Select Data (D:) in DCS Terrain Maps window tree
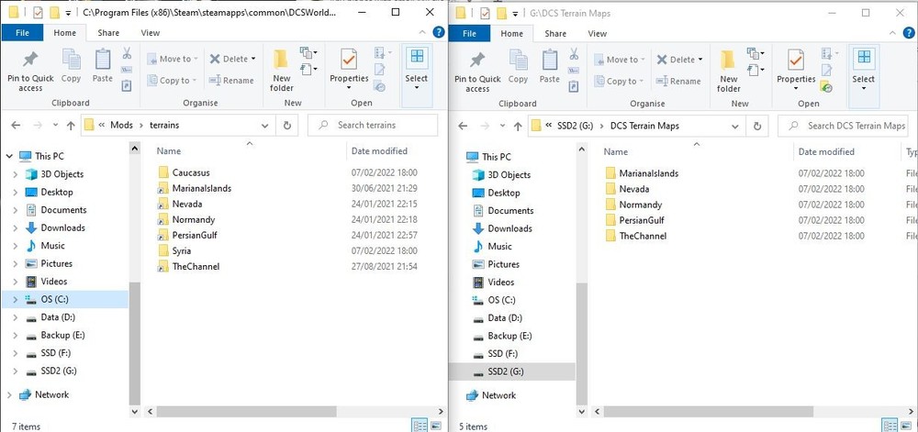This screenshot has width=918, height=432. point(505,318)
